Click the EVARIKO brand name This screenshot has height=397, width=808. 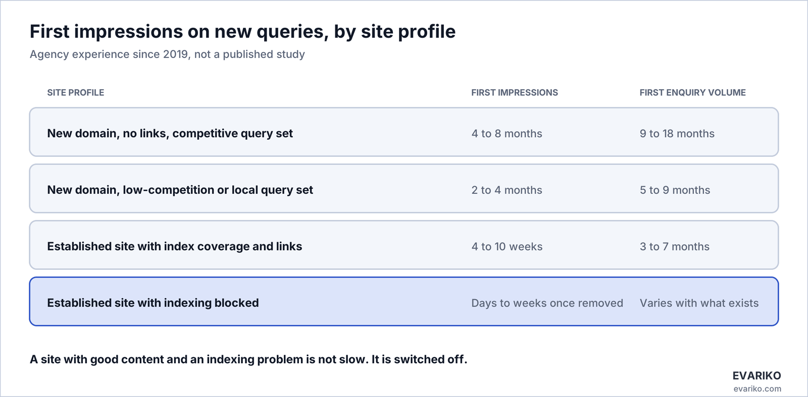(x=756, y=376)
